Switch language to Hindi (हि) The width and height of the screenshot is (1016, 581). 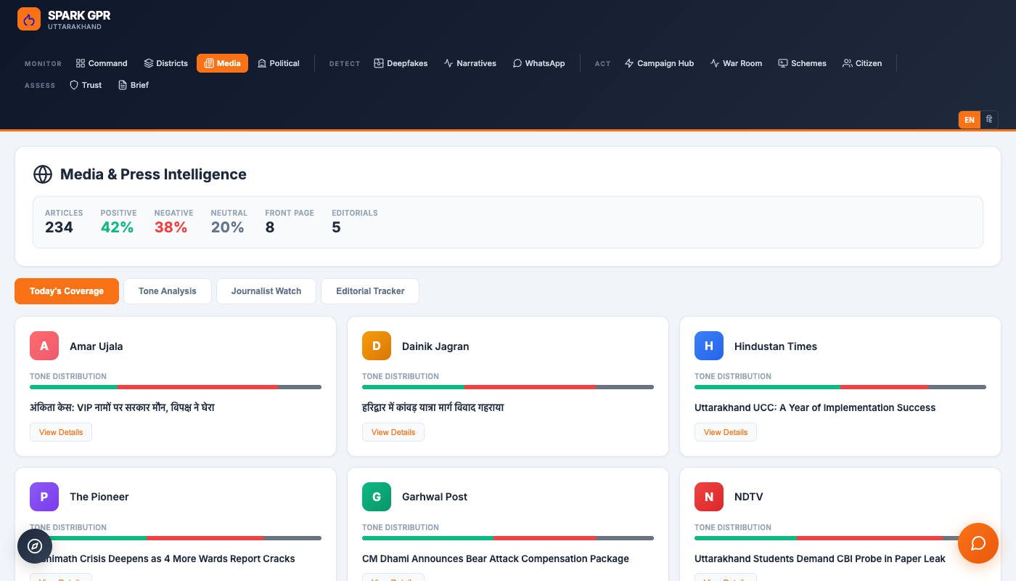[989, 120]
